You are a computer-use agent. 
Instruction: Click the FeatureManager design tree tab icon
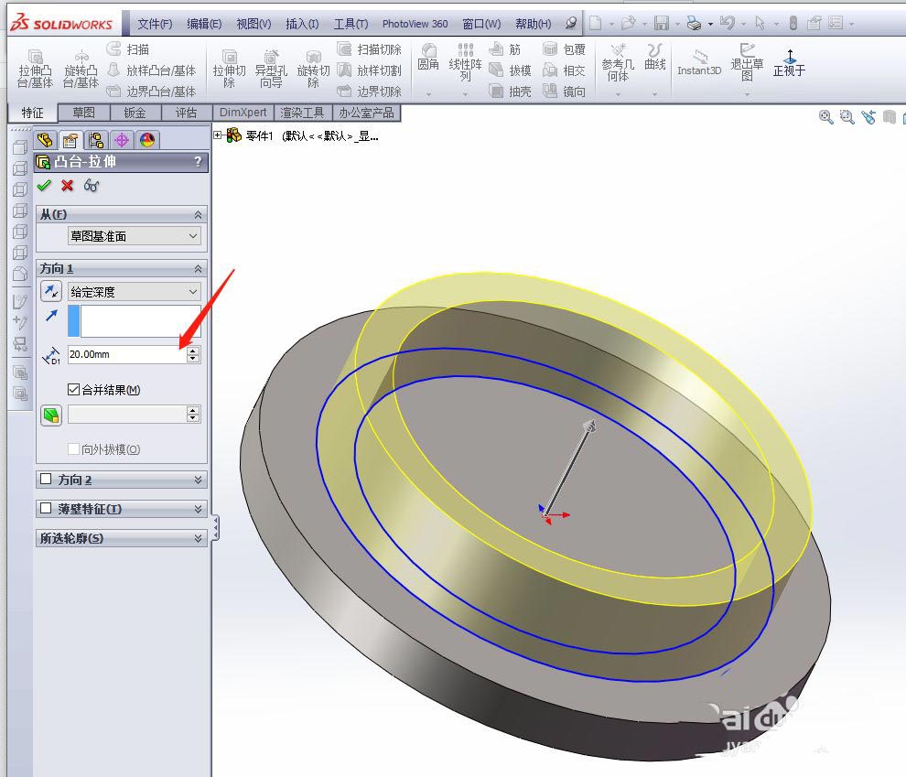(45, 140)
